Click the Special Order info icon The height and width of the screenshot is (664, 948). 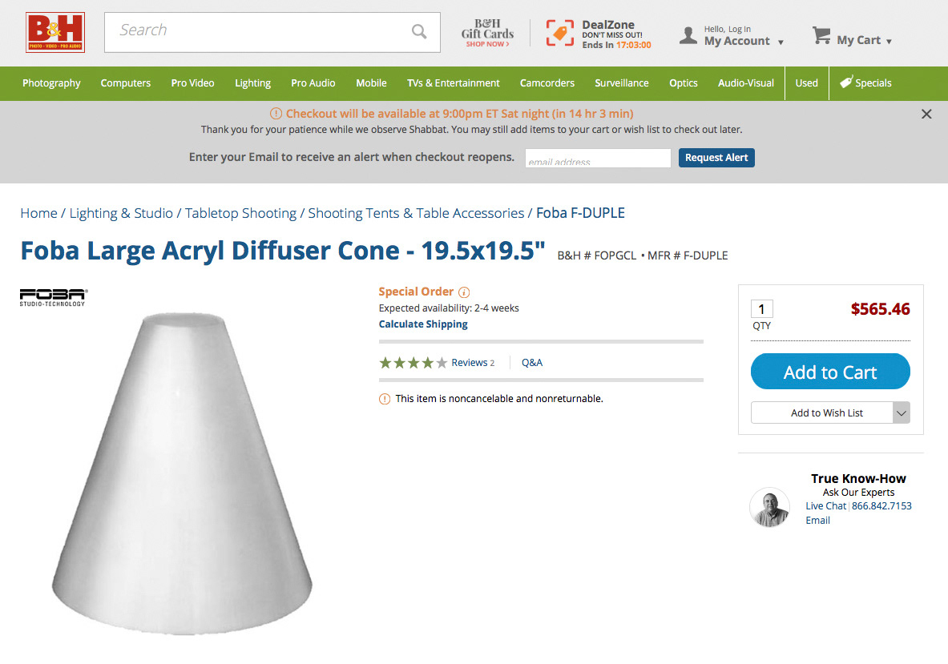click(464, 292)
